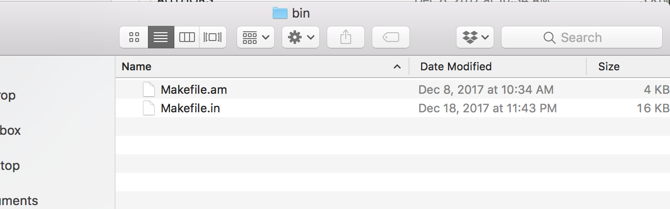Switch to Cover Flow view
Viewport: 670px width, 209px height.
coord(213,37)
